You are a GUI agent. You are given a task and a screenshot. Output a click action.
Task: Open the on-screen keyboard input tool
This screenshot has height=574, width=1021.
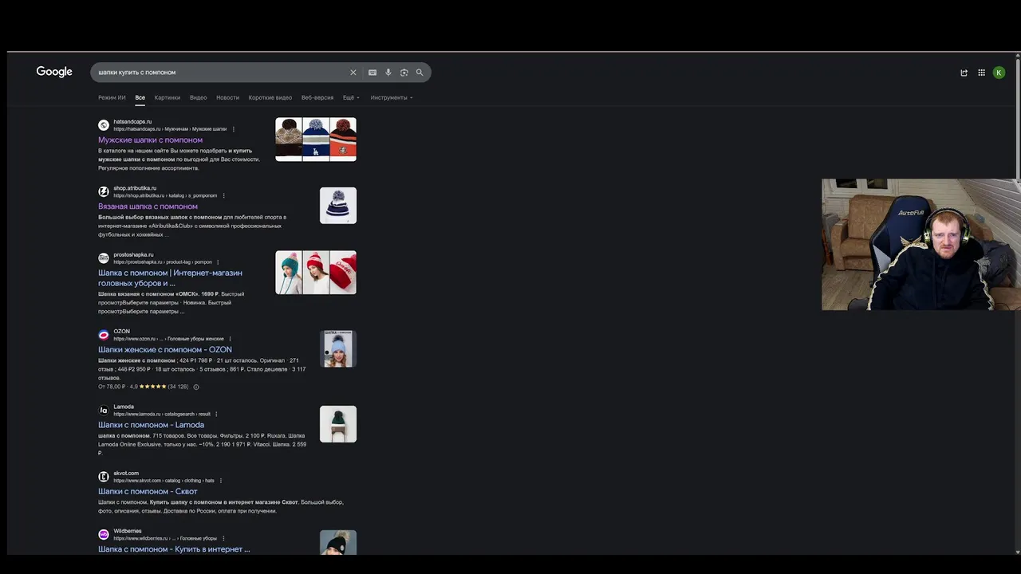click(x=373, y=73)
